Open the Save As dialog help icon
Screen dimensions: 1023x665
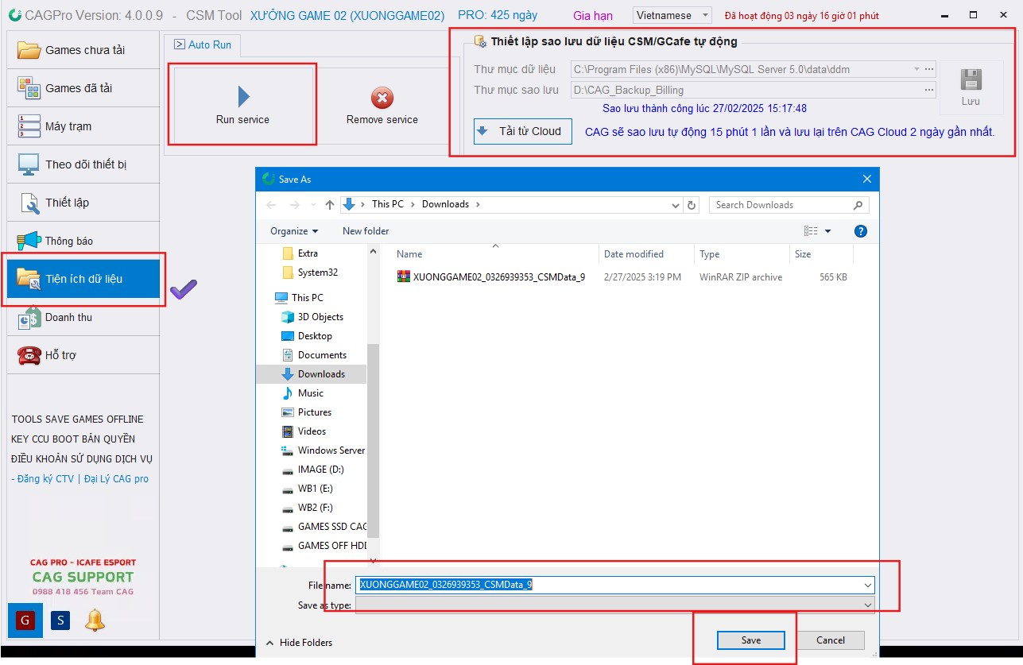[860, 231]
